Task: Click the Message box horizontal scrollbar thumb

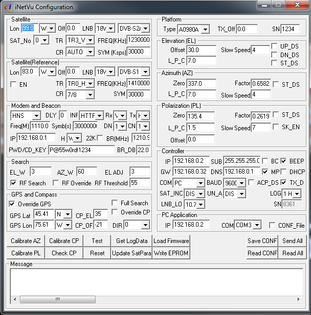Action: click(x=58, y=299)
